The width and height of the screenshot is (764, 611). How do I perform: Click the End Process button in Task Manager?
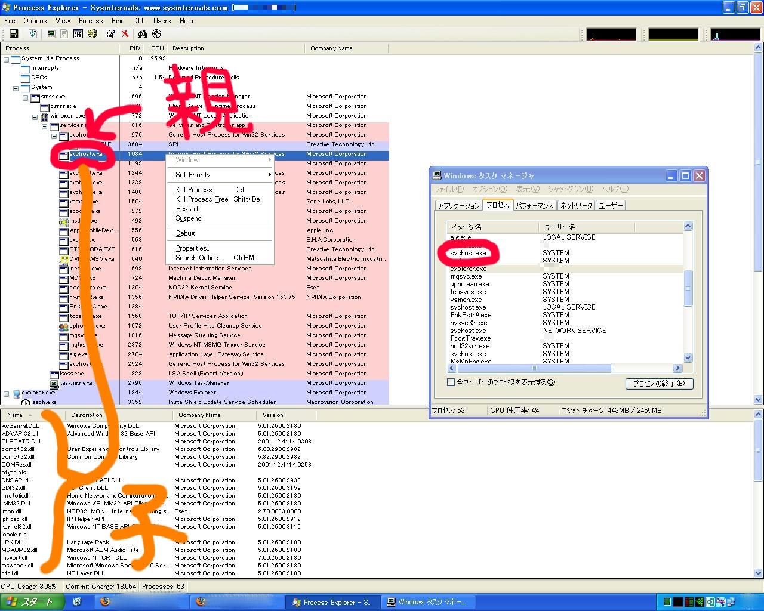pyautogui.click(x=659, y=384)
